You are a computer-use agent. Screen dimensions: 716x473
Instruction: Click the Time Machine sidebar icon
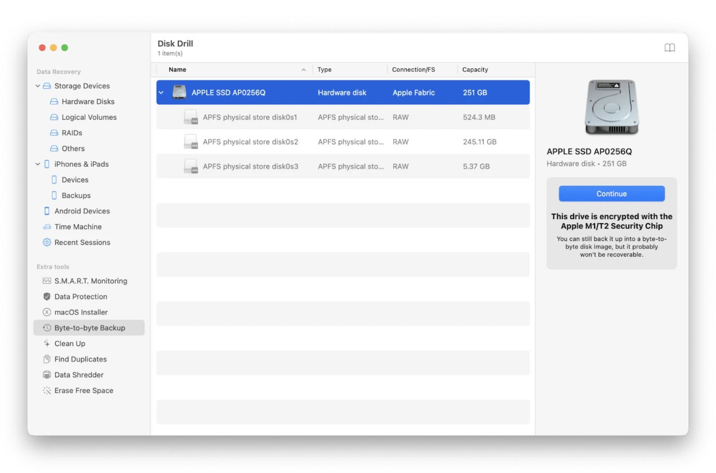point(47,226)
